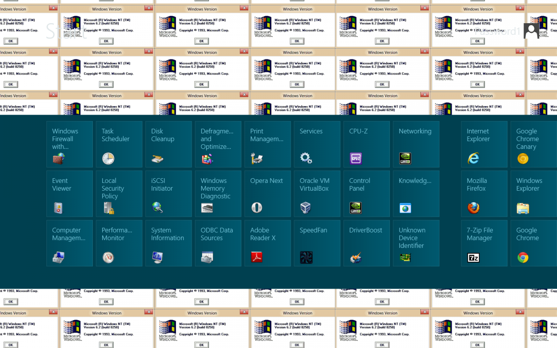
Task: Open SpeedFan tile
Action: (317, 243)
